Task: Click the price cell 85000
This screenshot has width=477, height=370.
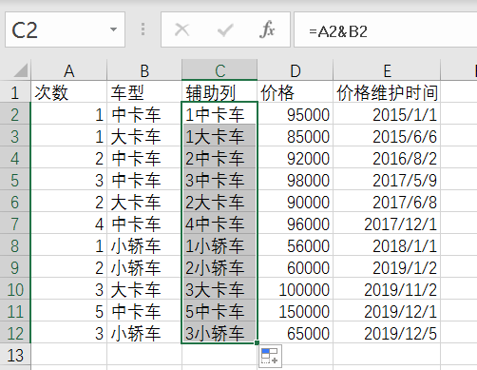Action: 295,135
